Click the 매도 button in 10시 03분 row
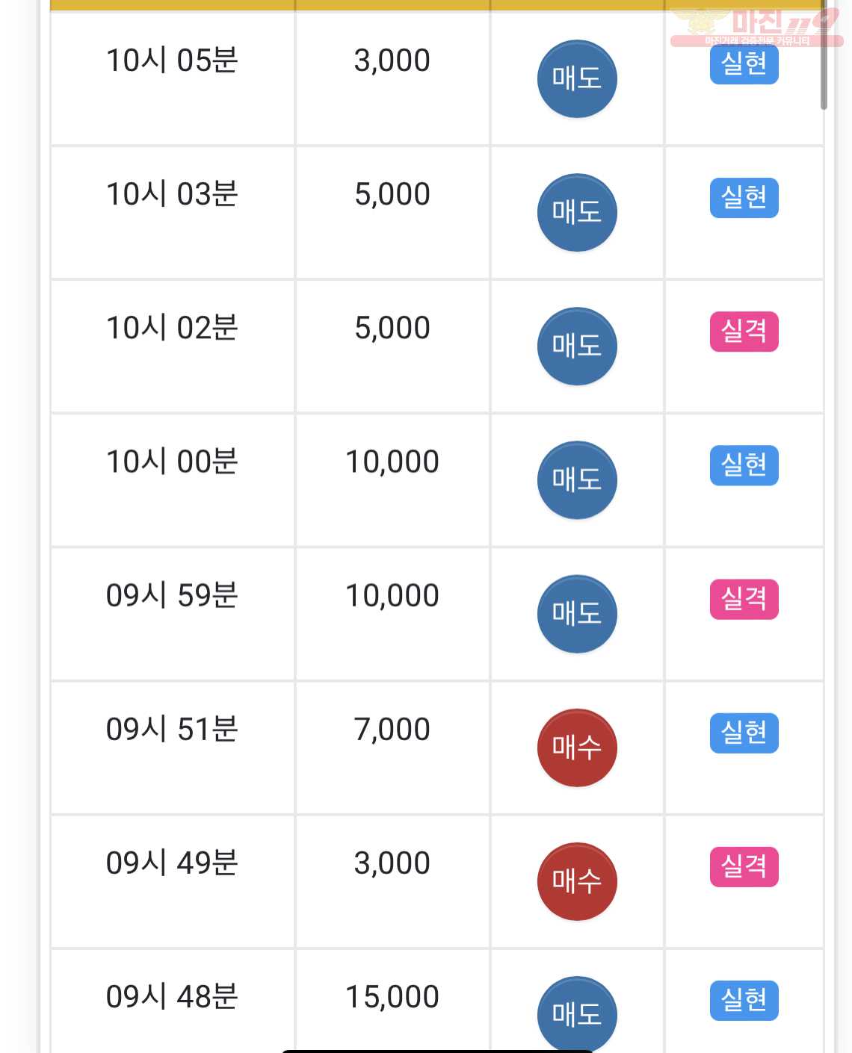Screen dimensions: 852x1053 pyautogui.click(x=577, y=212)
